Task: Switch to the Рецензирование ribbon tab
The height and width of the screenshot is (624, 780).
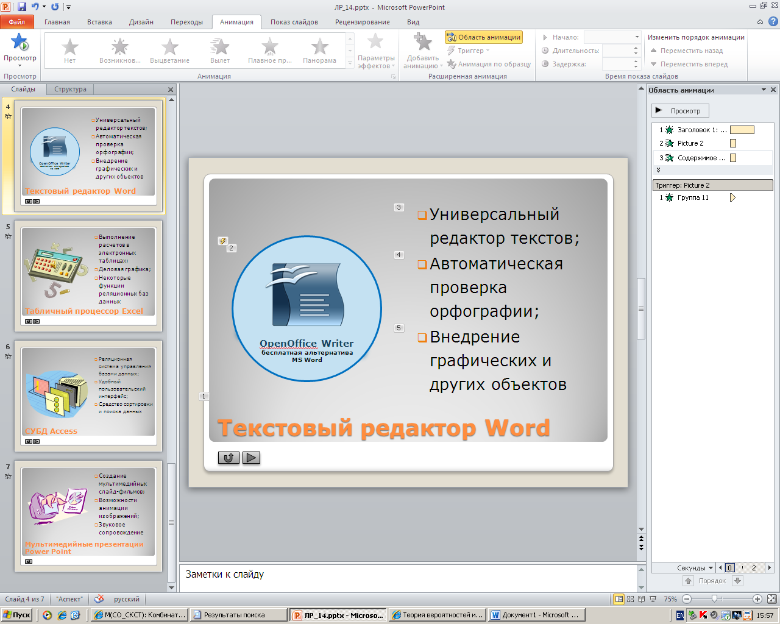Action: tap(363, 22)
